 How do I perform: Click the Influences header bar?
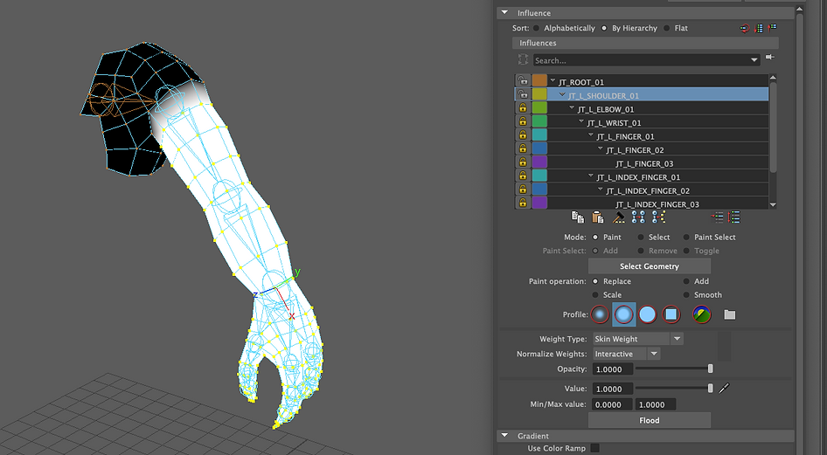point(645,43)
